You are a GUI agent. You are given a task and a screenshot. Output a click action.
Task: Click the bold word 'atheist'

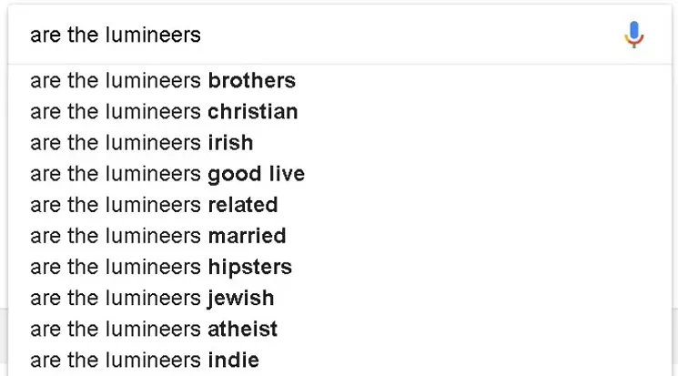coord(243,330)
